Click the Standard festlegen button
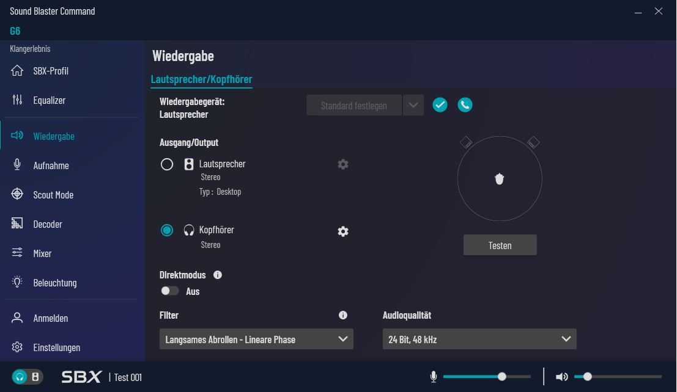 point(354,105)
